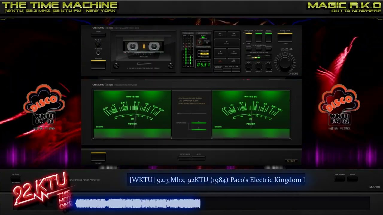This screenshot has height=215, width=383.
Task: Click the Phones headphone jack
Action: (x=98, y=53)
